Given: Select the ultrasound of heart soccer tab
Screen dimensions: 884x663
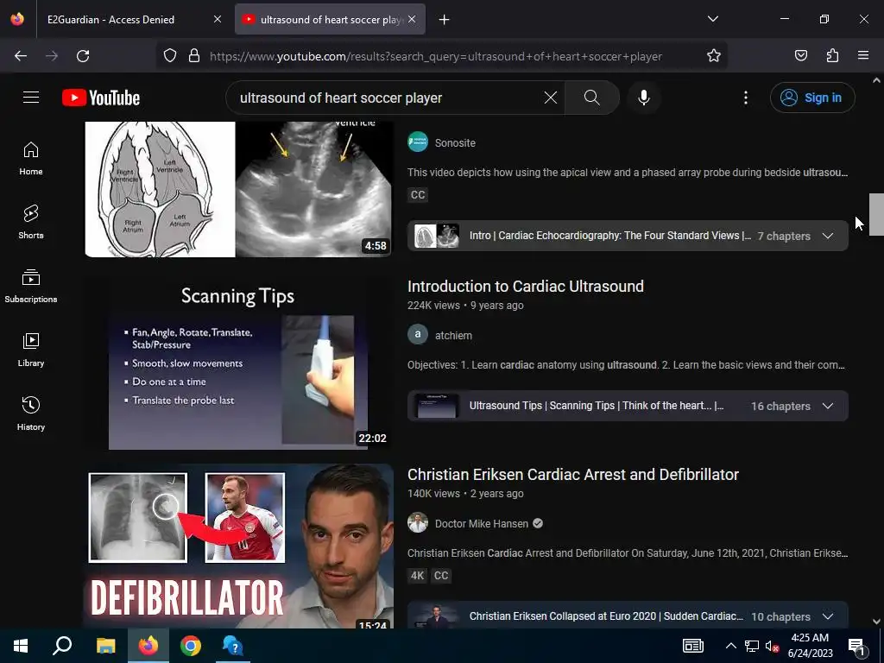Looking at the screenshot, I should tap(330, 20).
